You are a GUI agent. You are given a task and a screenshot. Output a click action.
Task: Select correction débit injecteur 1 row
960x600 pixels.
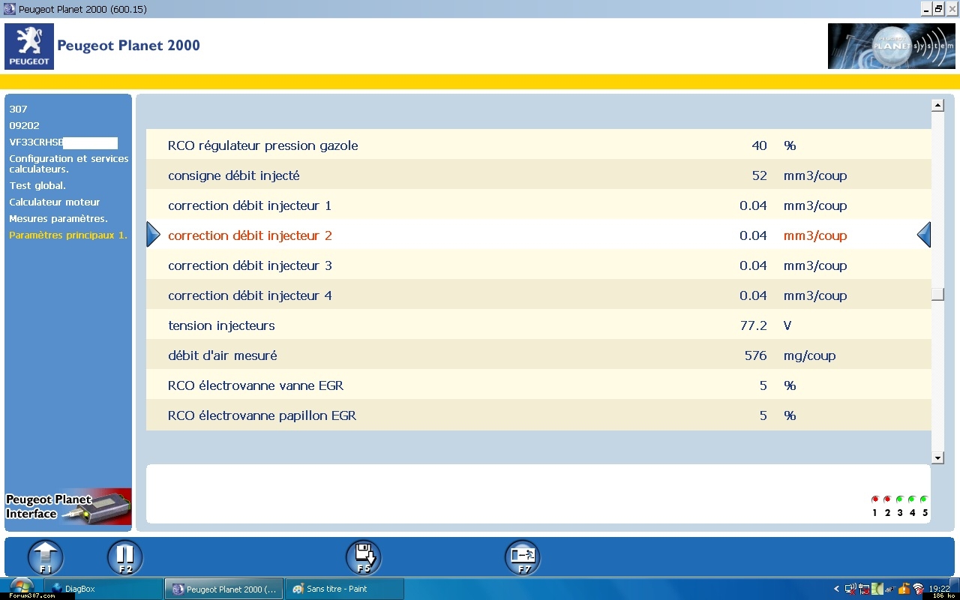pos(538,205)
